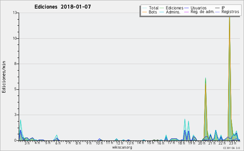The width and height of the screenshot is (244, 151).
Task: Click the 'Usuarios' legend label
Action: 198,8
